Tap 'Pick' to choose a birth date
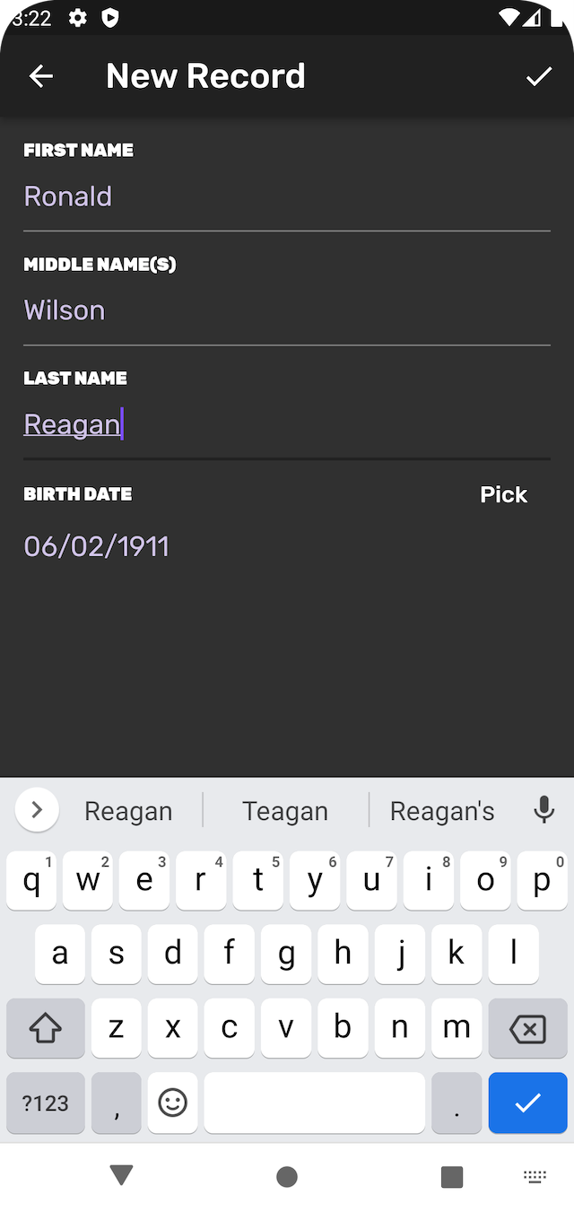Viewport: 574px width, 1212px height. click(503, 493)
